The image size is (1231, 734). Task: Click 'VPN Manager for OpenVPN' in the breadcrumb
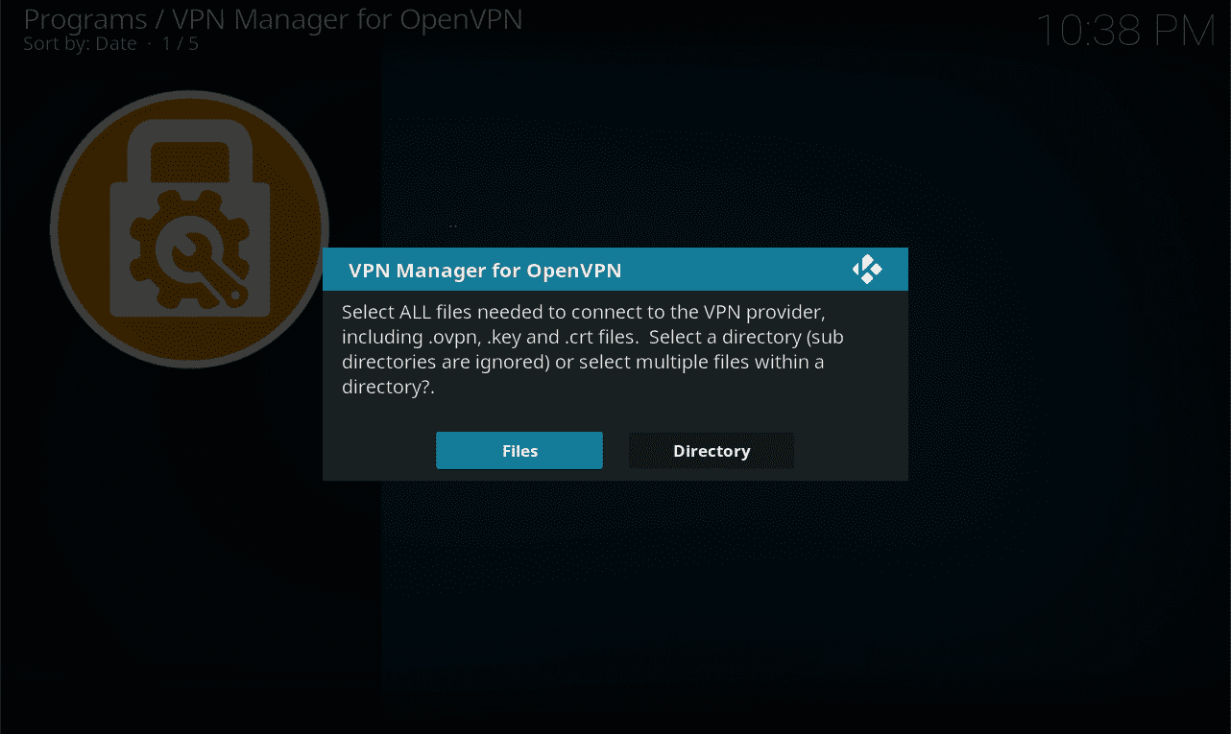[346, 19]
